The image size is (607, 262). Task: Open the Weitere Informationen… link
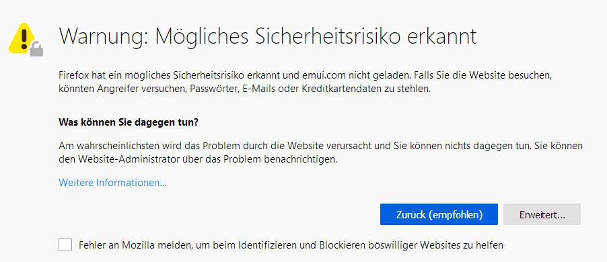click(112, 182)
